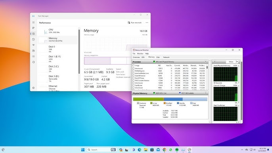272x153 pixels.
Task: Check the SearchHost.exe process checkbox
Action: [133, 76]
